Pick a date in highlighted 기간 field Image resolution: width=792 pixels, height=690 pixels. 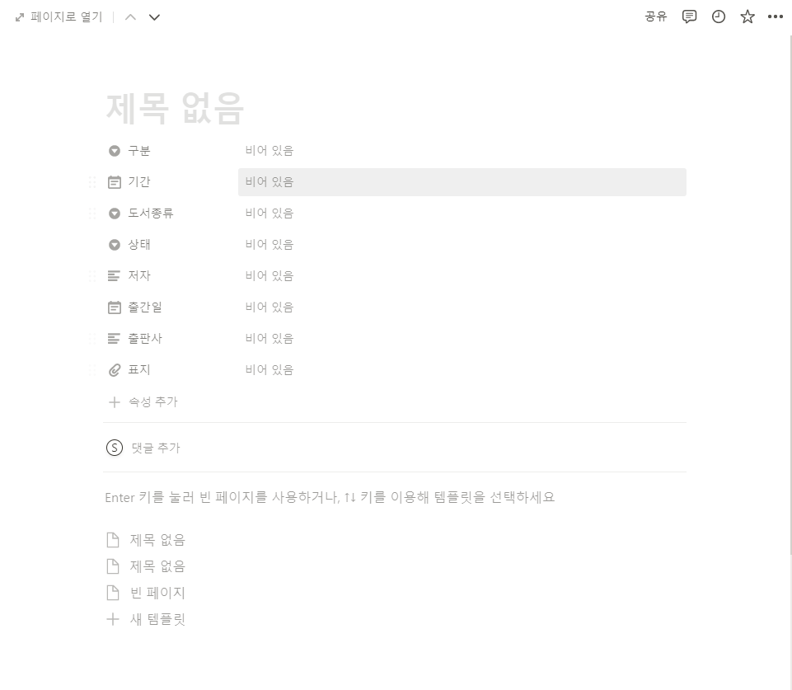point(462,182)
